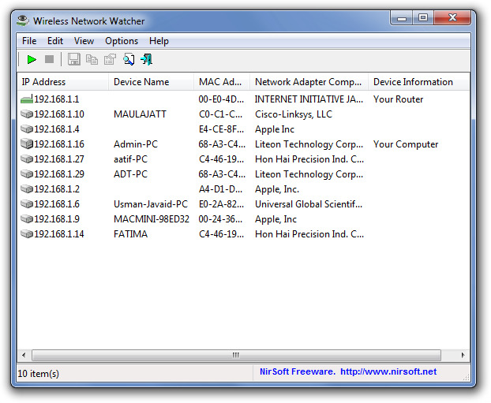The width and height of the screenshot is (491, 403).
Task: Click the Save floppy disk icon
Action: pyautogui.click(x=74, y=59)
